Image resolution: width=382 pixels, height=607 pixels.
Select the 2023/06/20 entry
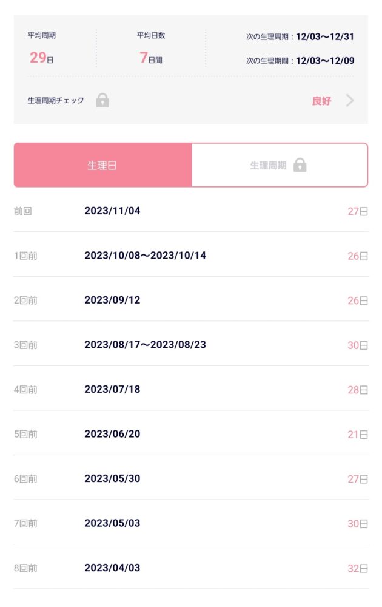point(191,434)
